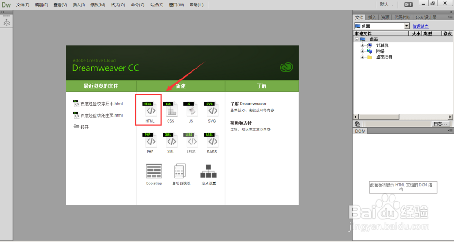Open the files panel options menu
454x242 pixels.
(x=450, y=17)
